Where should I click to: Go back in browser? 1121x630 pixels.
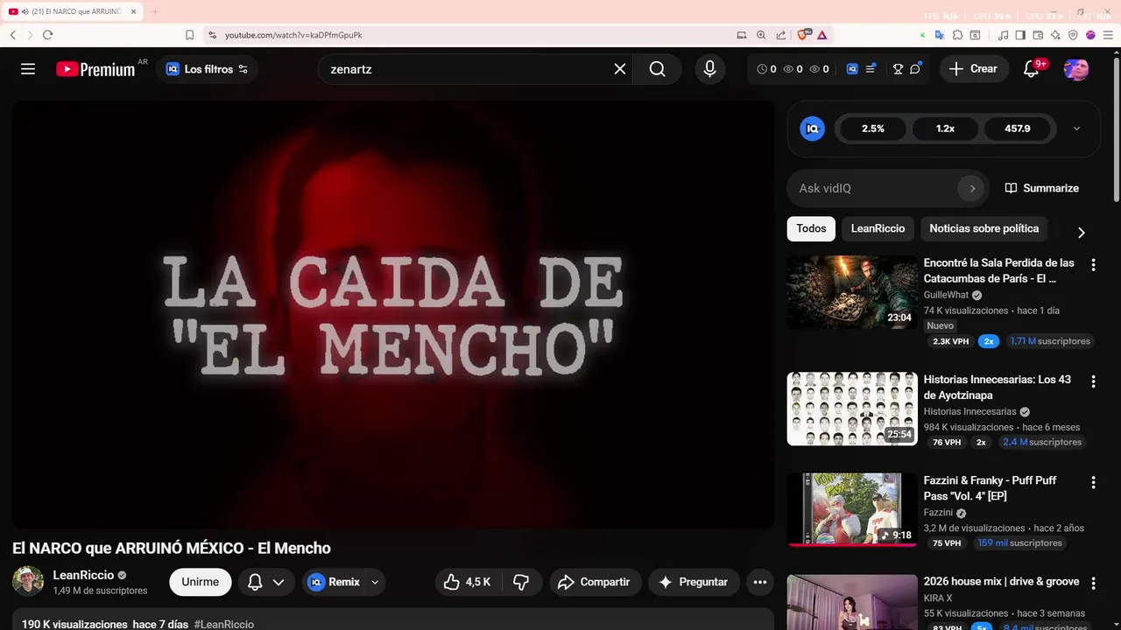click(x=13, y=35)
